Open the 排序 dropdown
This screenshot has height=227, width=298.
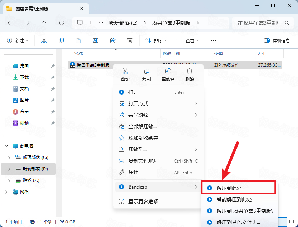coord(156,40)
